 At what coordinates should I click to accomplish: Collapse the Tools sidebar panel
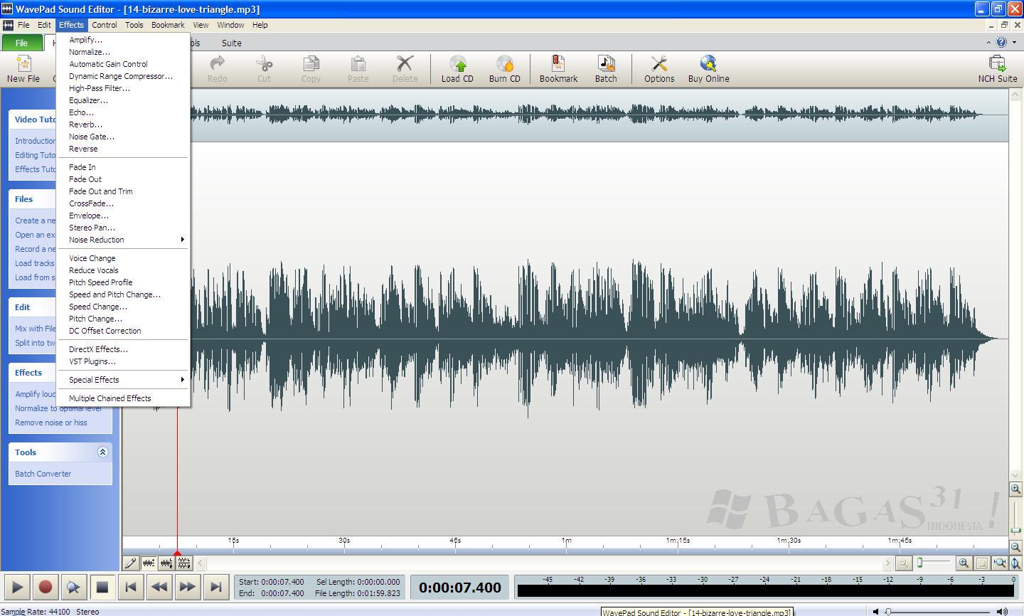point(102,452)
